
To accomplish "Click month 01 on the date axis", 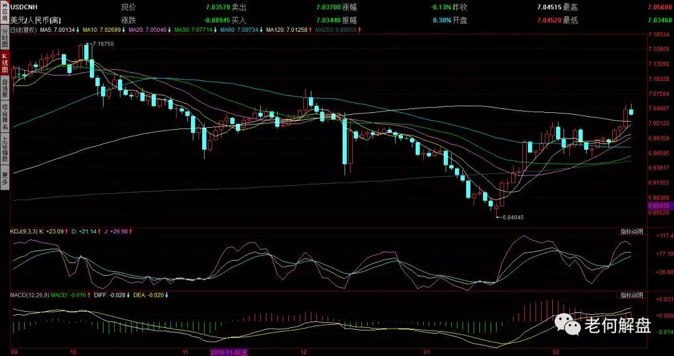I will pyautogui.click(x=427, y=352).
